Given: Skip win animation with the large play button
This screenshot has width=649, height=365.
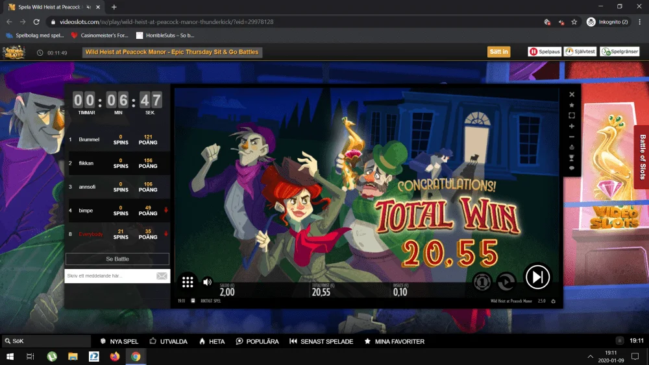Looking at the screenshot, I should point(537,277).
